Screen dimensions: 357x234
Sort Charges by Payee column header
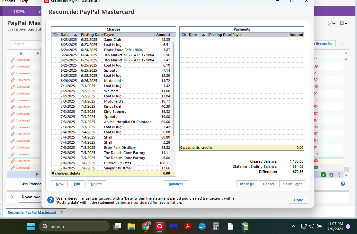click(x=129, y=35)
